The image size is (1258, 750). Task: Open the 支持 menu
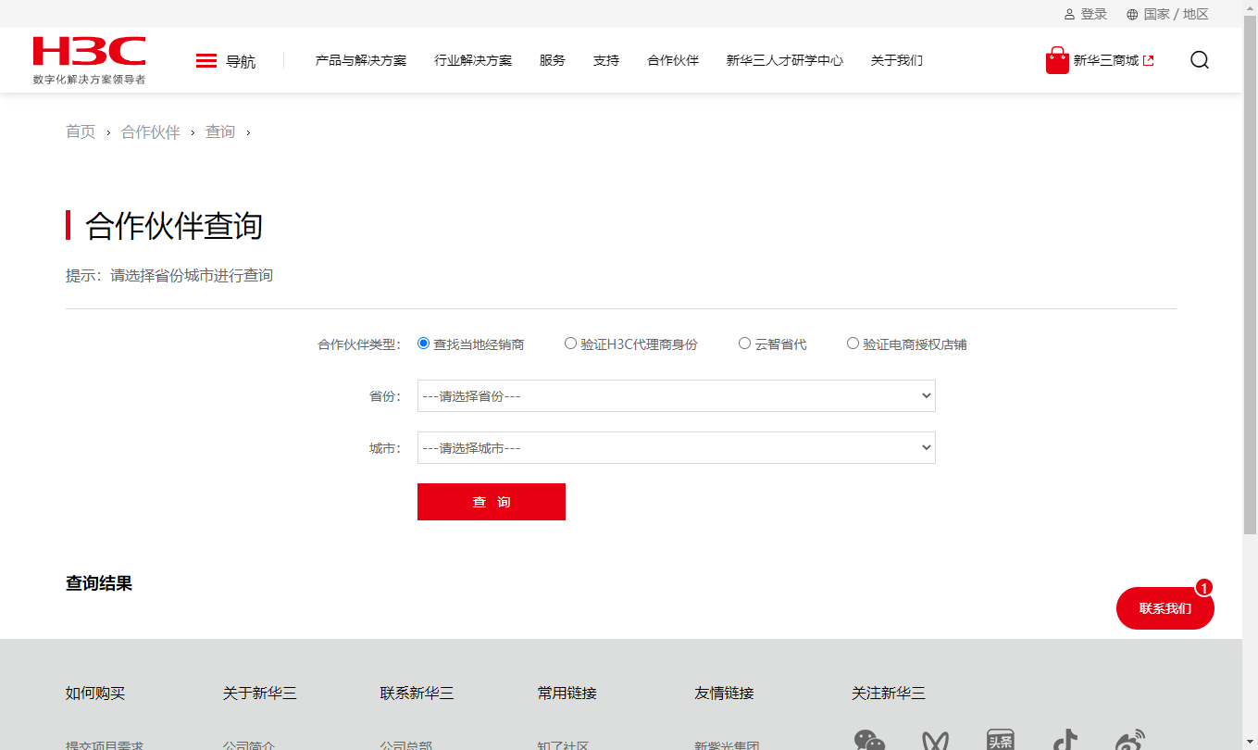tap(606, 61)
